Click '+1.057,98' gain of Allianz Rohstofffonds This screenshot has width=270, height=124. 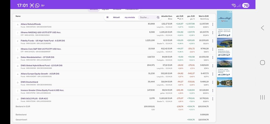tap(190, 24)
